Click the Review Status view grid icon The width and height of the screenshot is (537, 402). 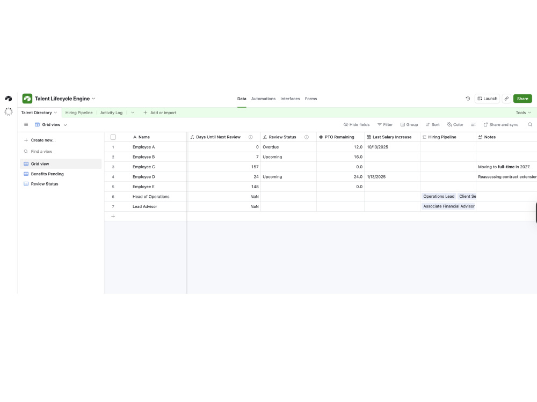tap(26, 183)
